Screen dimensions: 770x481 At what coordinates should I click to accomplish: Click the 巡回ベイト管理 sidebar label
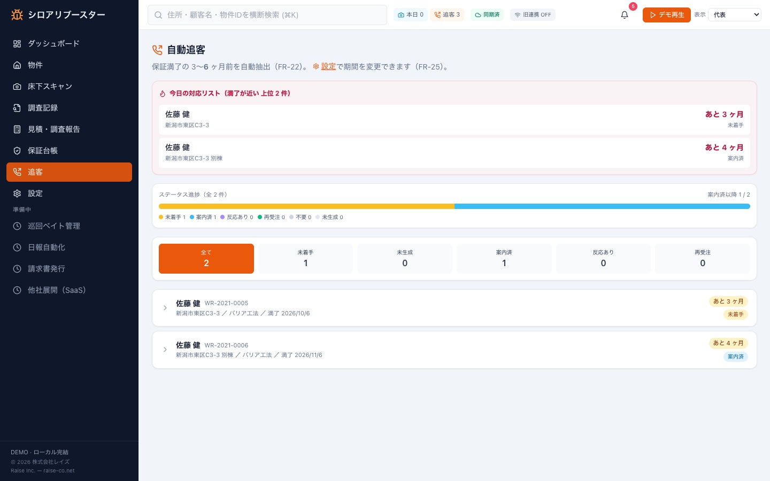(x=54, y=226)
